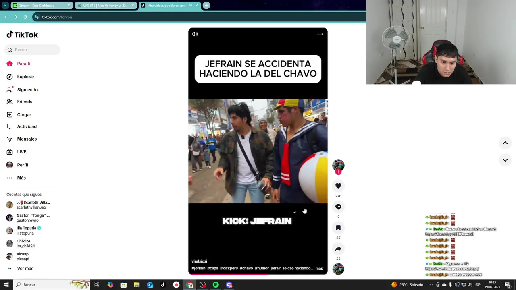Open Ilia Topuria's account
Image resolution: width=516 pixels, height=290 pixels.
(x=24, y=230)
